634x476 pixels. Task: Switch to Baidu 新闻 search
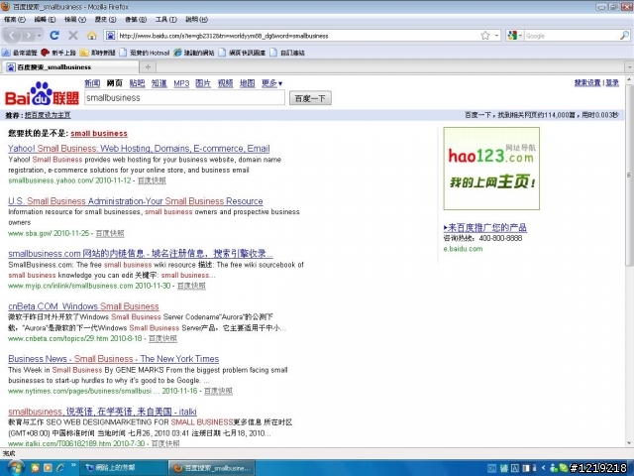tap(92, 83)
